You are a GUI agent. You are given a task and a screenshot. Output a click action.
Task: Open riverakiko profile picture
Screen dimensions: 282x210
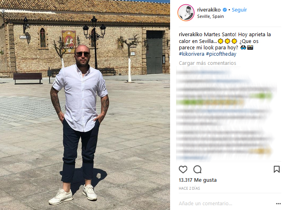(186, 13)
